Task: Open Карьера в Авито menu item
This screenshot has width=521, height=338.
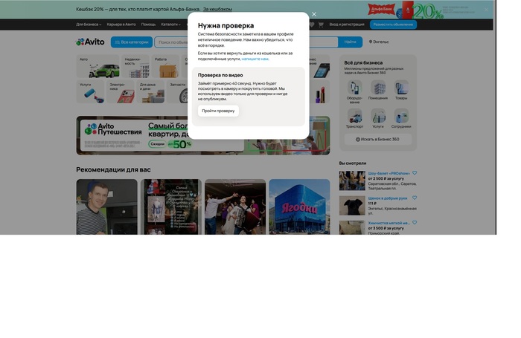Action: (121, 25)
